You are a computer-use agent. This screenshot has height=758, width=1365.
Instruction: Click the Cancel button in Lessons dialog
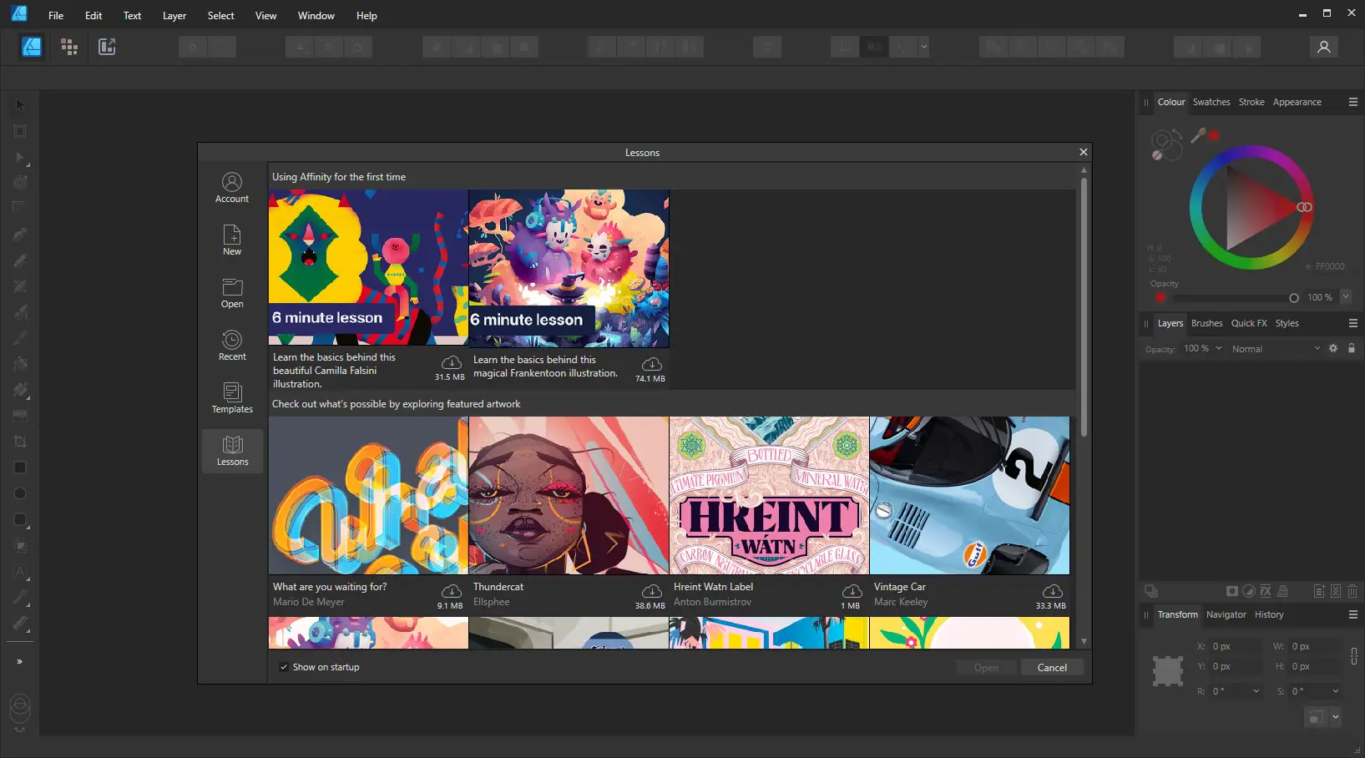[1052, 667]
